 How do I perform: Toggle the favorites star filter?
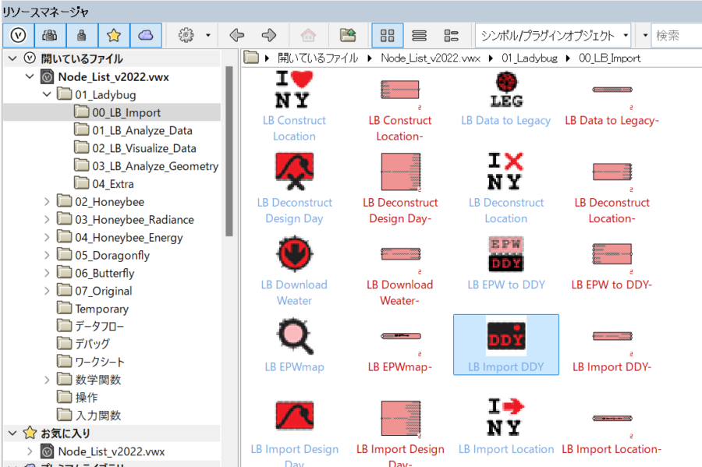coord(113,35)
